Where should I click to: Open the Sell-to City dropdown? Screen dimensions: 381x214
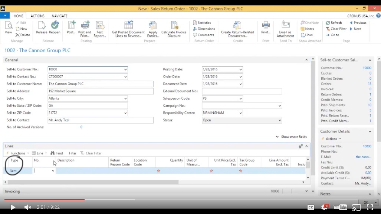pos(125,98)
